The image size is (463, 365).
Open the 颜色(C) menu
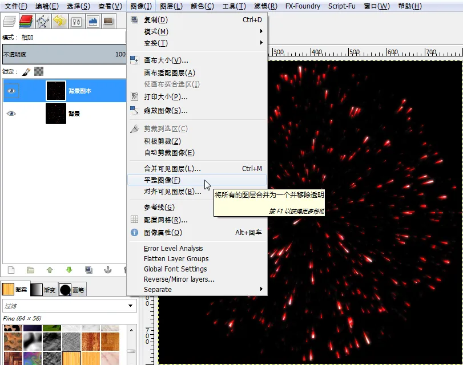(202, 6)
